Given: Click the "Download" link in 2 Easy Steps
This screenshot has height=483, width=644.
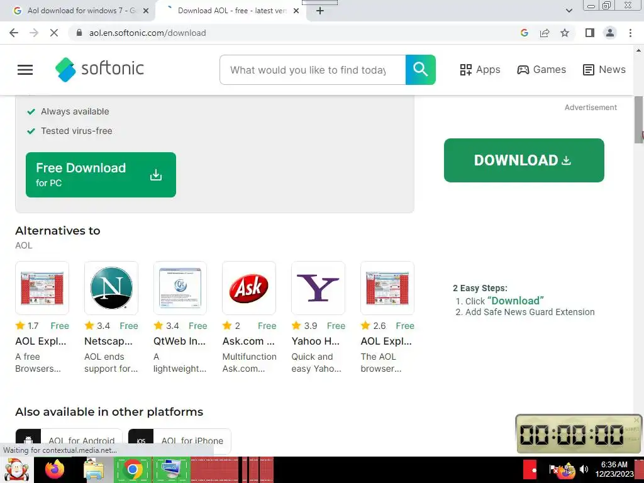Looking at the screenshot, I should pyautogui.click(x=516, y=301).
